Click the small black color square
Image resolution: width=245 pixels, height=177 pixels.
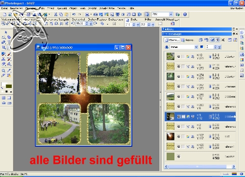click(x=6, y=91)
